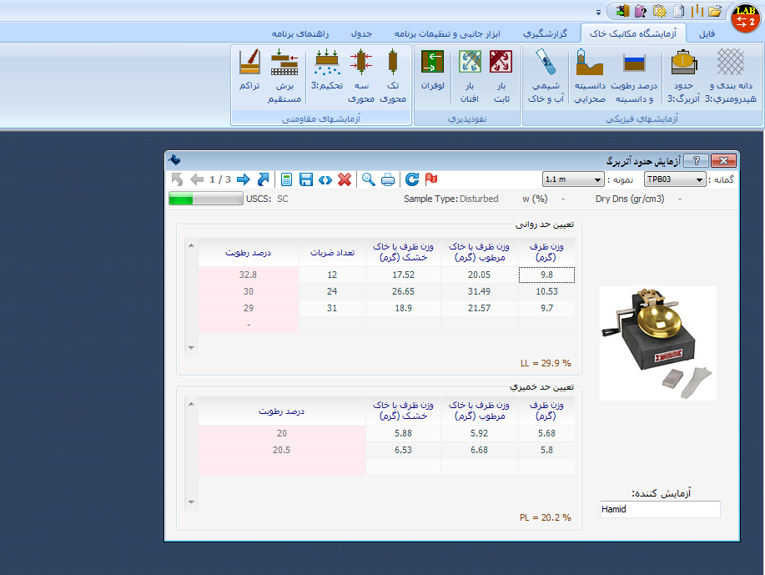Click the tester name field containing Hamid

[x=659, y=509]
